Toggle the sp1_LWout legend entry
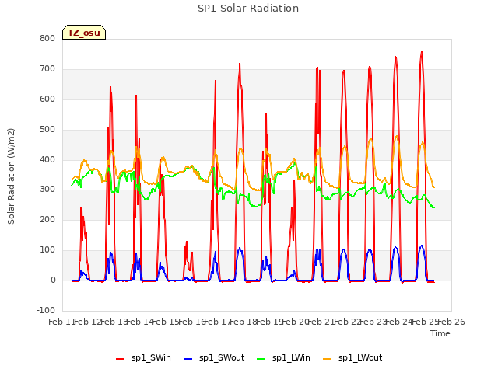Image resolution: width=498 pixels, height=373 pixels. coord(352,358)
